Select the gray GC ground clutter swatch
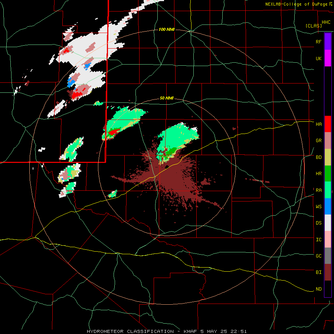The height and width of the screenshot is (334, 334). click(328, 256)
